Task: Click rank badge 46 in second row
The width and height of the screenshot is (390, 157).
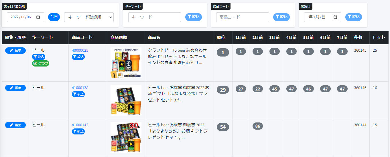Action: pos(308,89)
